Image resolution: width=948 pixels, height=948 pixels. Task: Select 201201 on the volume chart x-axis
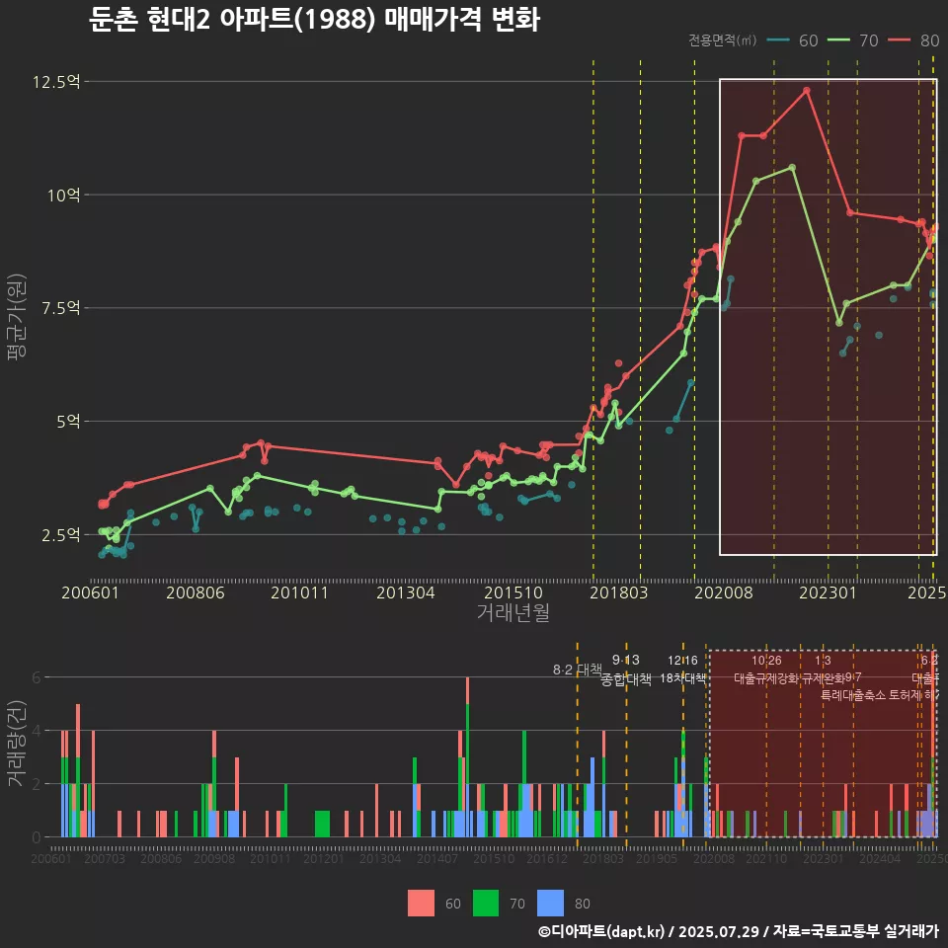(324, 858)
